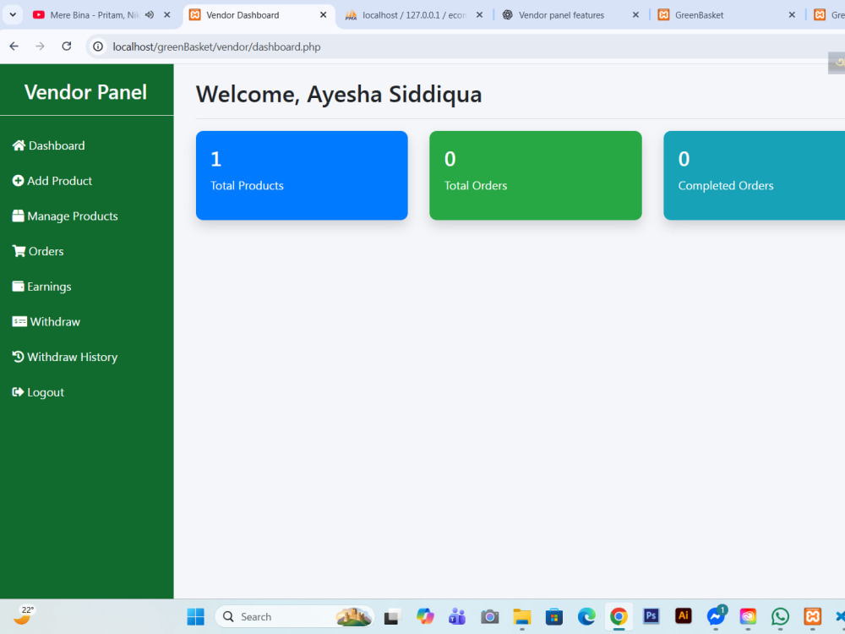Open the weather widget showing 22°
The height and width of the screenshot is (634, 845).
click(x=24, y=615)
